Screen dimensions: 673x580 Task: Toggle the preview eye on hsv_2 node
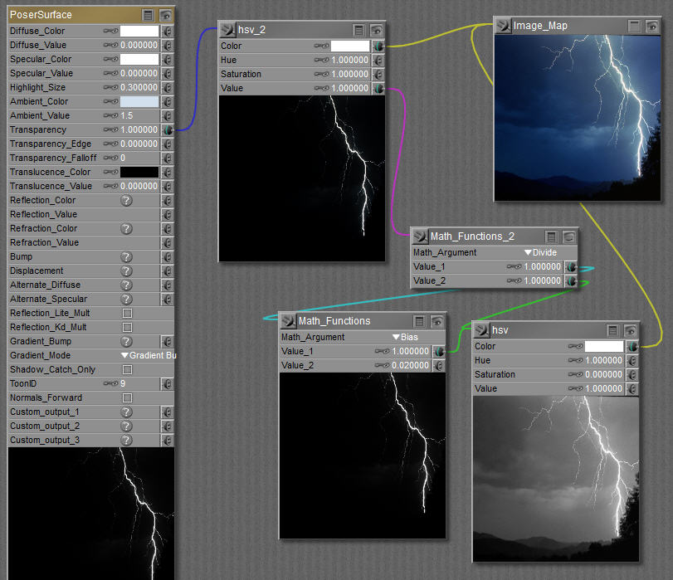point(377,29)
